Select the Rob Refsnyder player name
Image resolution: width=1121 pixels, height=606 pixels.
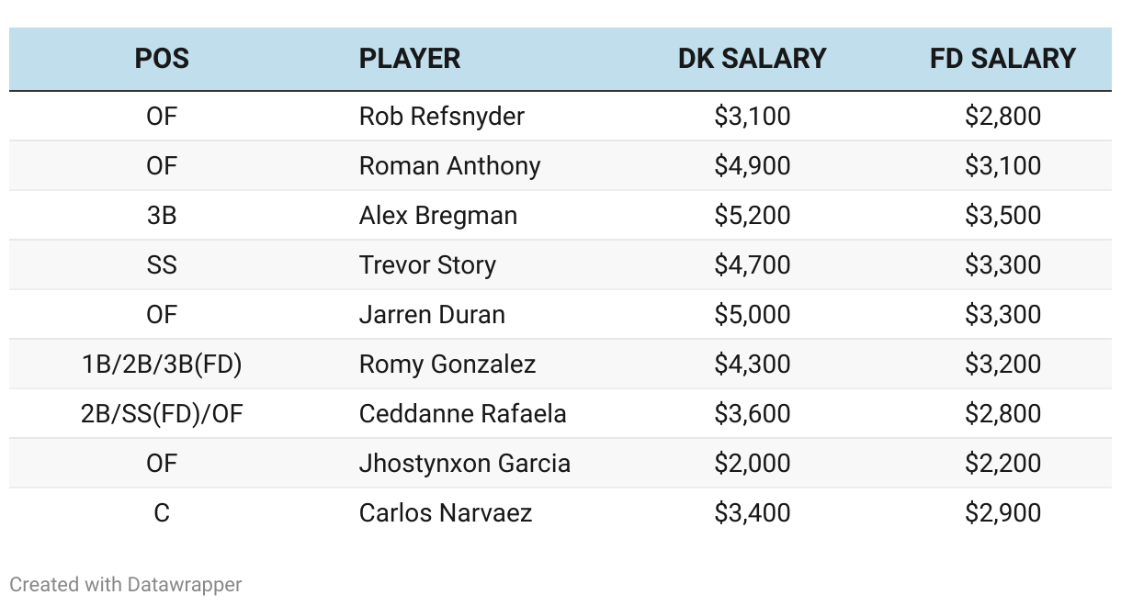[x=442, y=117]
